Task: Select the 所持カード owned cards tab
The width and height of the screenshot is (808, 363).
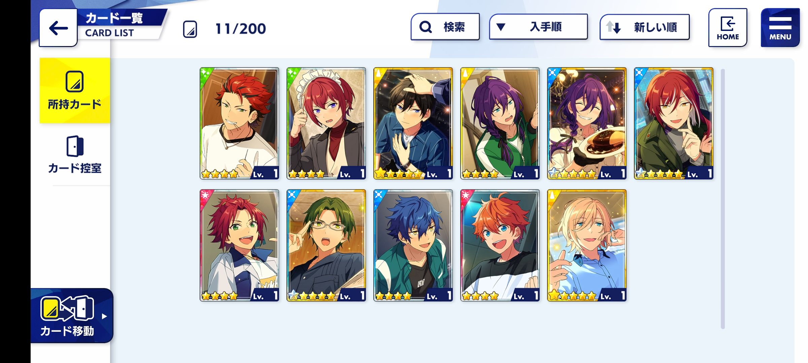Action: coord(75,90)
